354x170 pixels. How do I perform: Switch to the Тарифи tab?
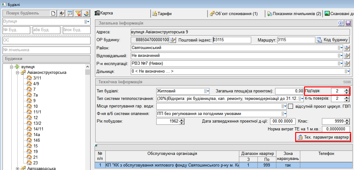click(179, 14)
